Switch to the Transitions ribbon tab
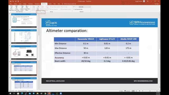 [31, 4]
